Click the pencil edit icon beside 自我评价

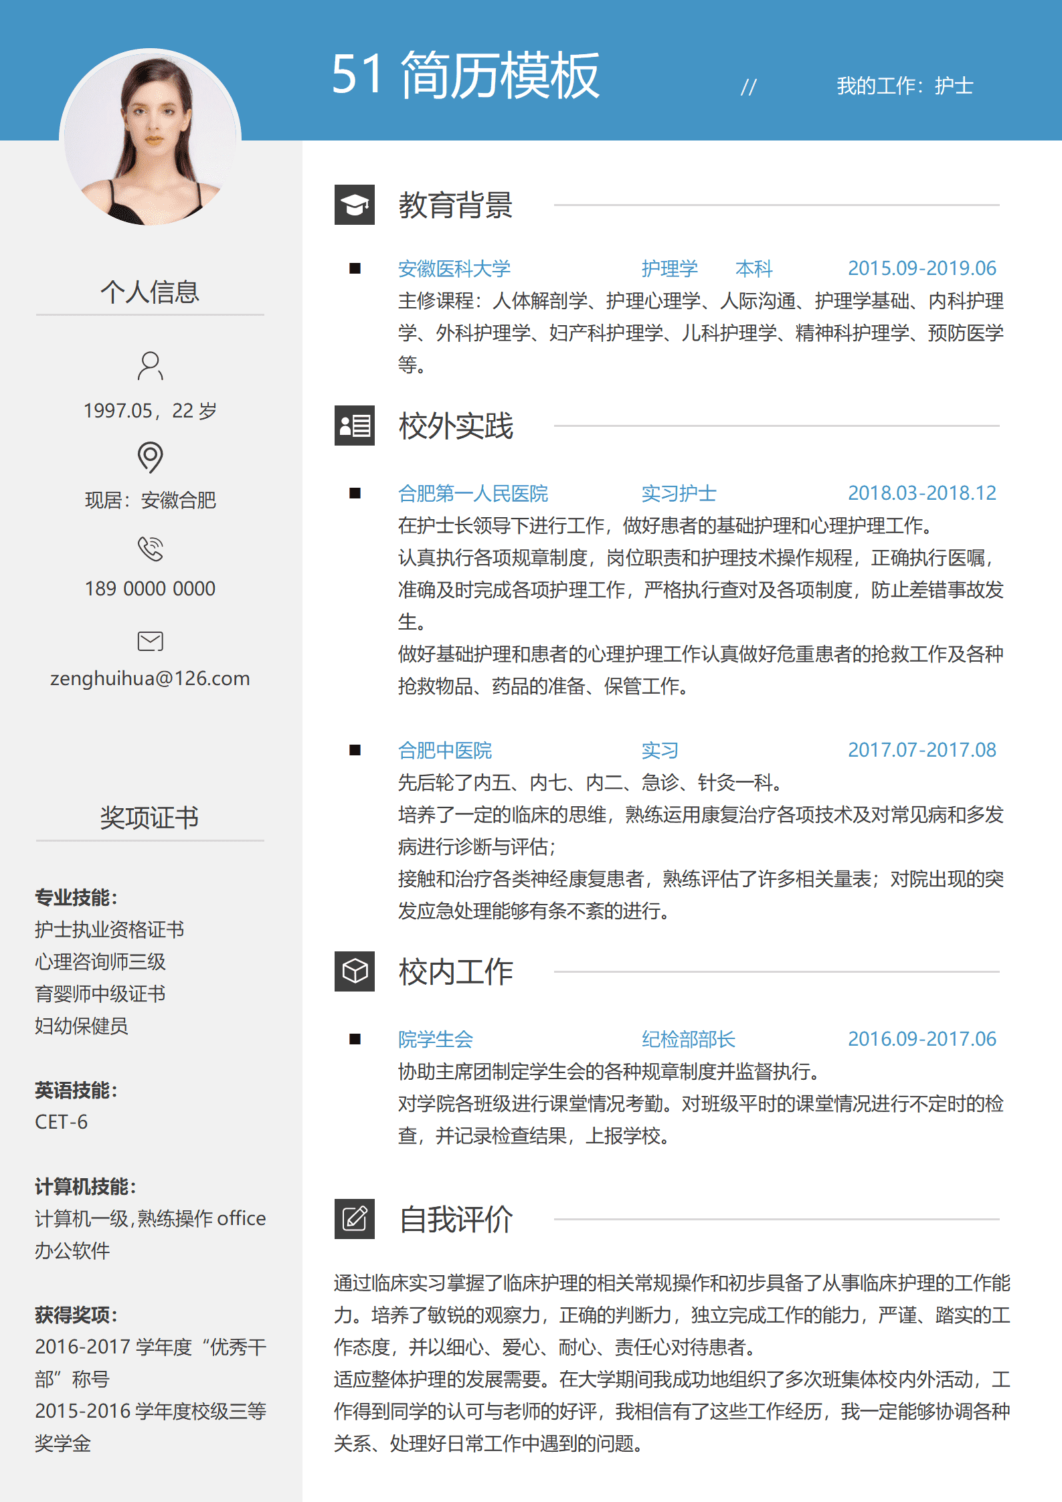coord(355,1219)
